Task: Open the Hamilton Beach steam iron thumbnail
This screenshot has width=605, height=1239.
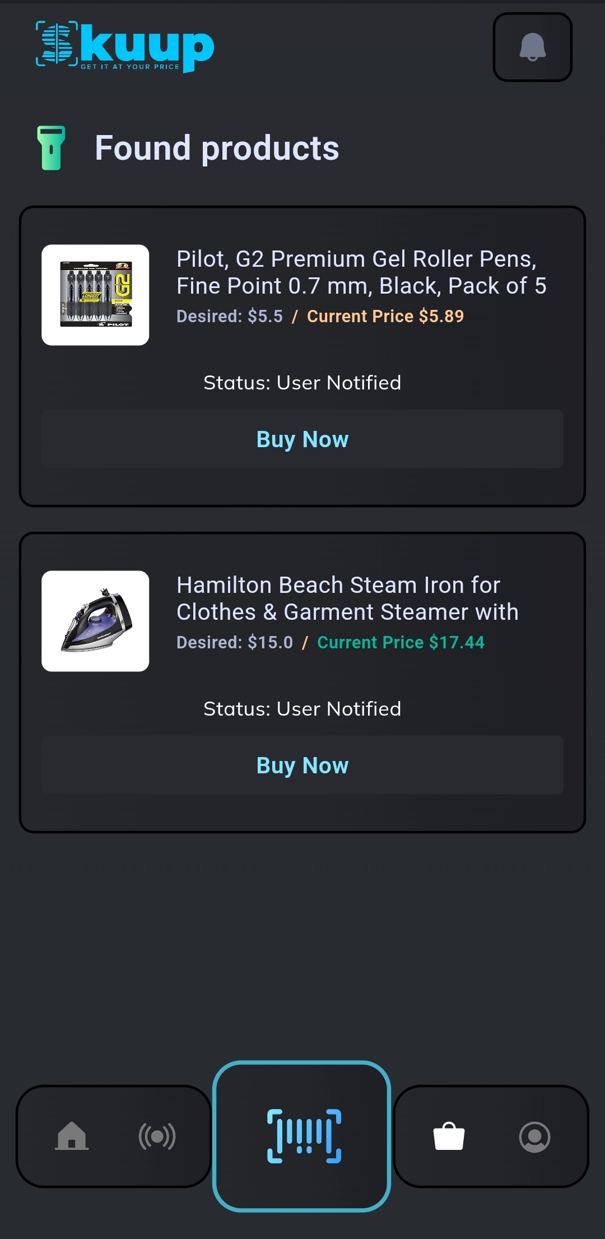Action: 95,621
